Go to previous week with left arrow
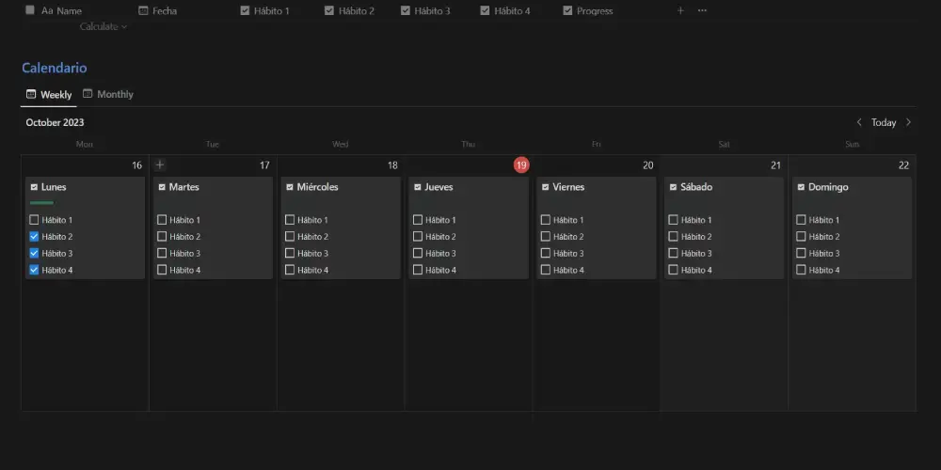The width and height of the screenshot is (941, 470). point(859,122)
